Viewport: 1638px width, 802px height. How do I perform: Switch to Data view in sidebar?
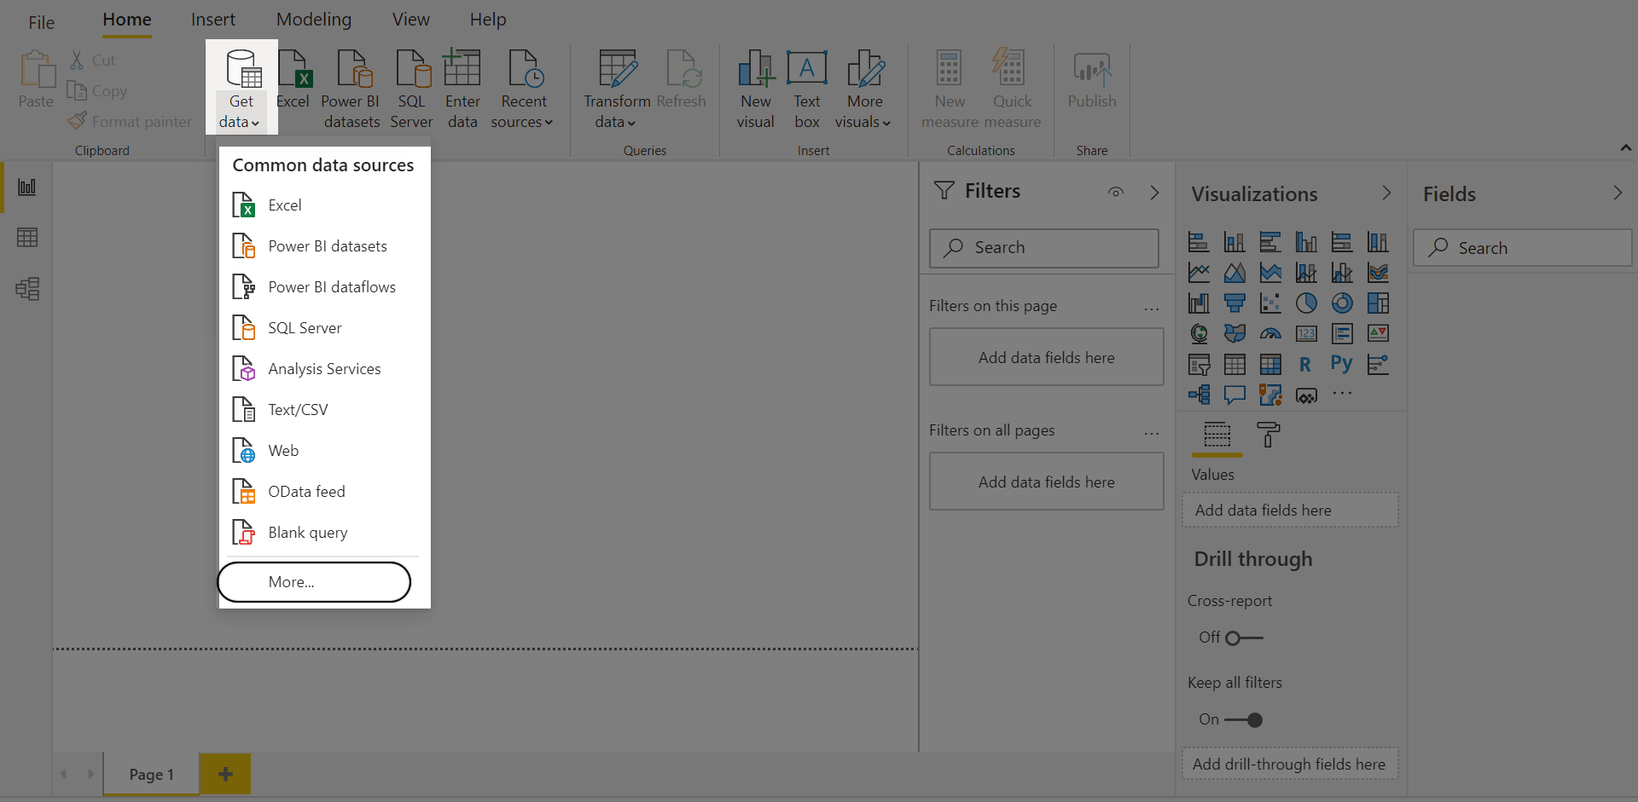pyautogui.click(x=27, y=238)
